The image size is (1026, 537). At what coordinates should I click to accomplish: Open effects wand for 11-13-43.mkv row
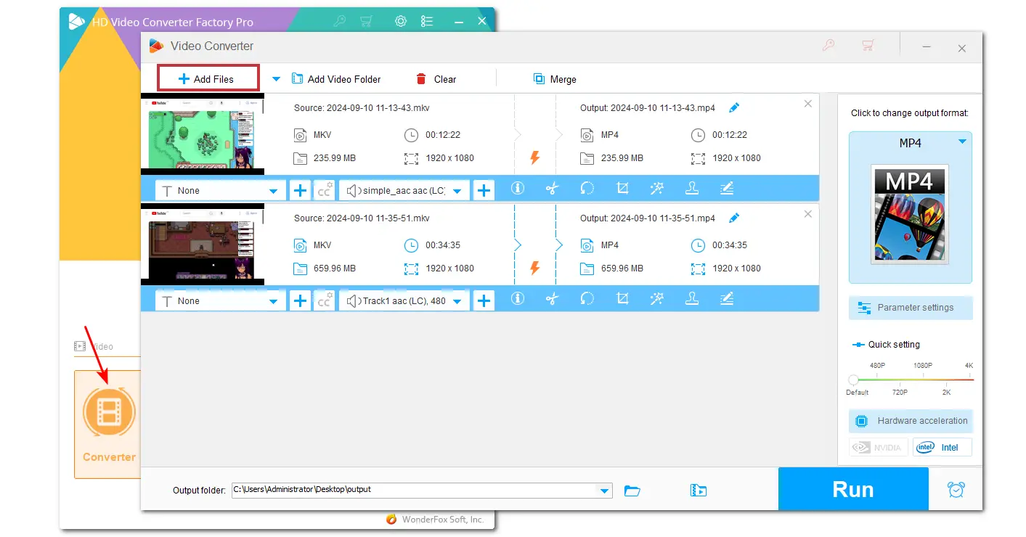[657, 189]
